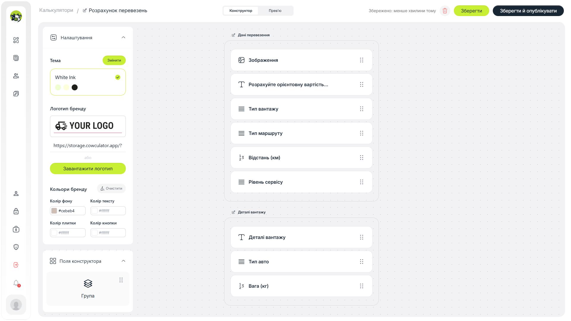Click drag handle on Деталі вантажу text field
This screenshot has width=571, height=321.
[362, 237]
